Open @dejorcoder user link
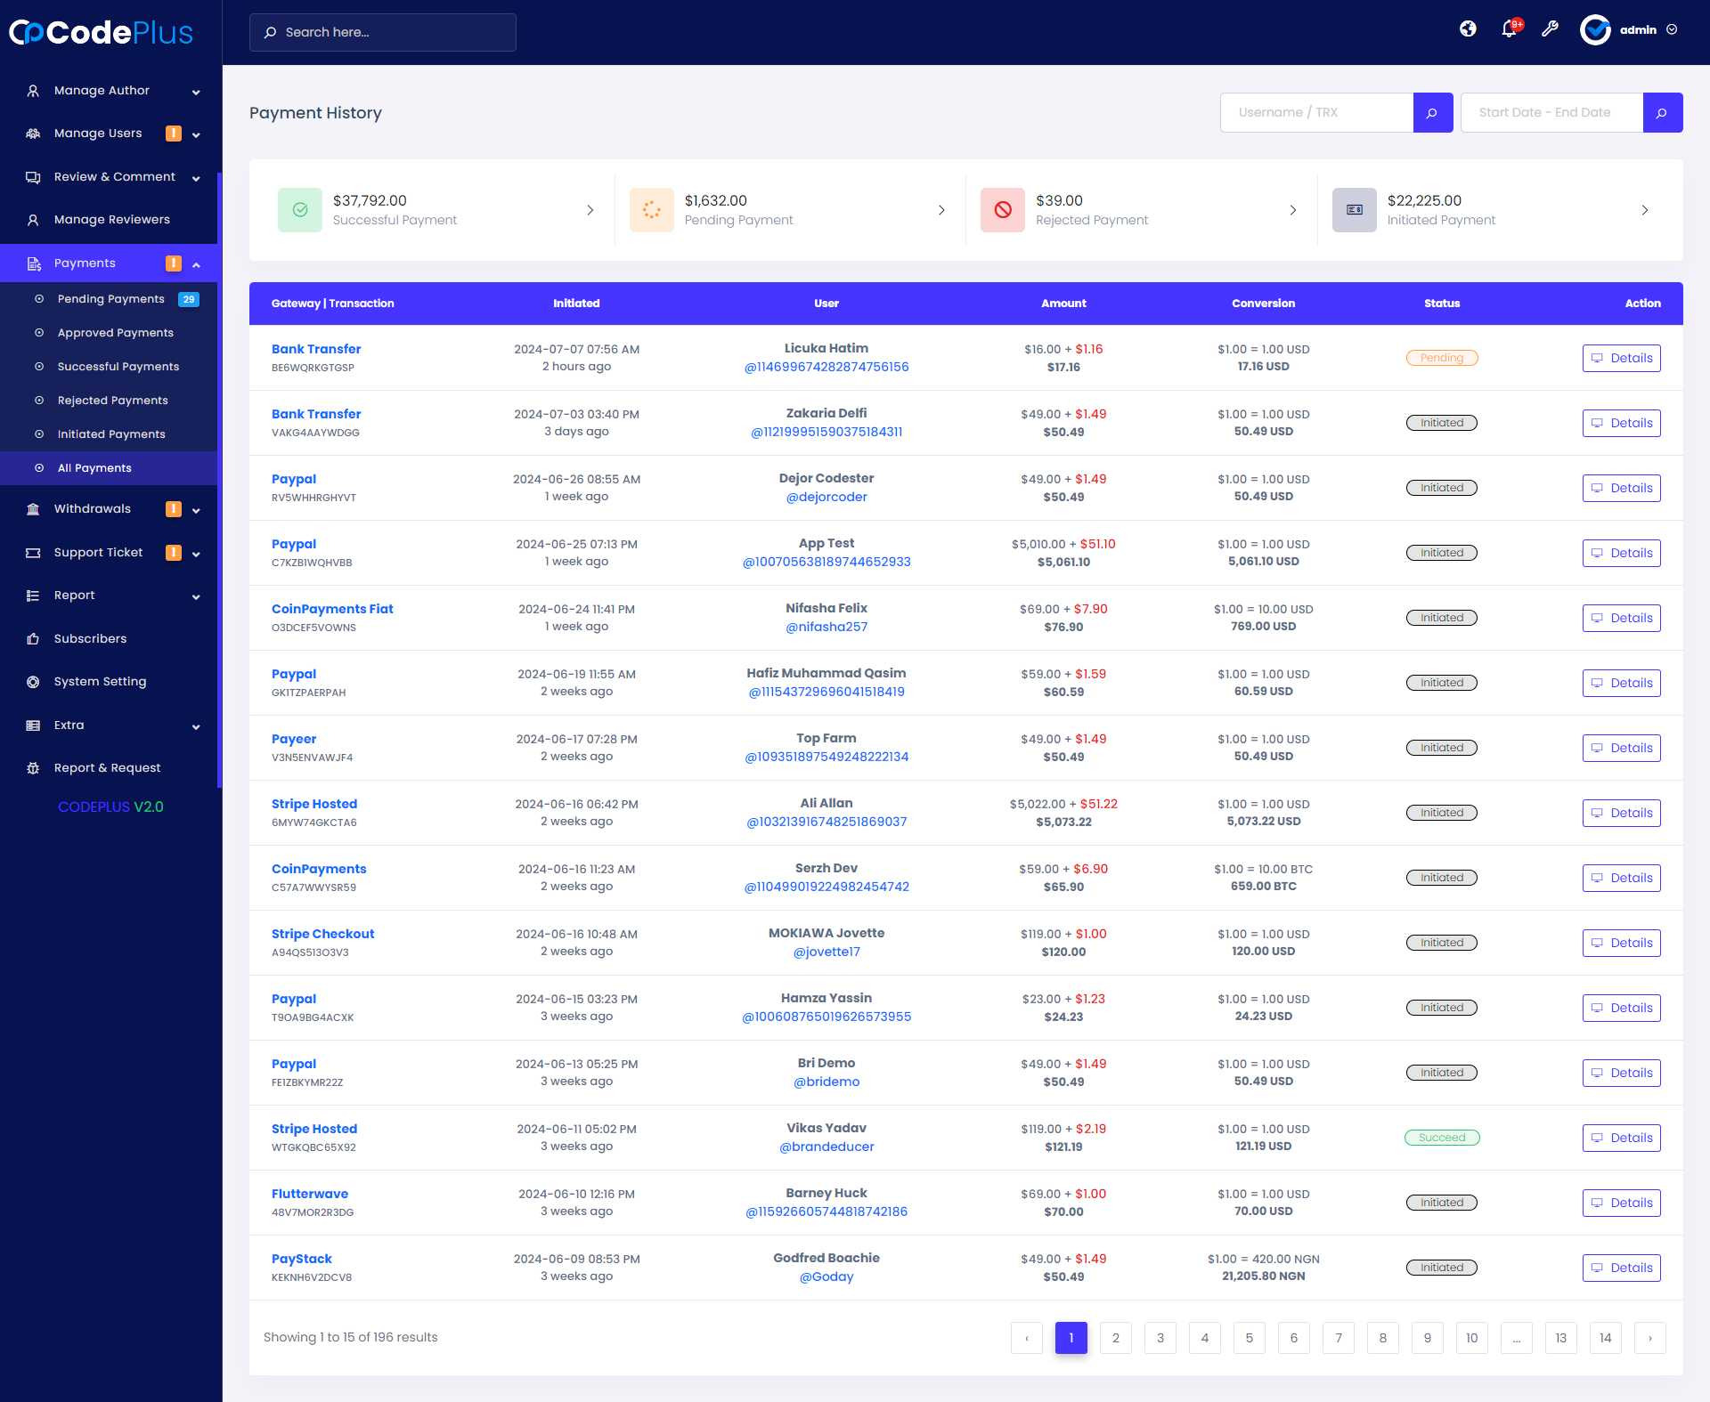This screenshot has height=1402, width=1710. point(826,497)
